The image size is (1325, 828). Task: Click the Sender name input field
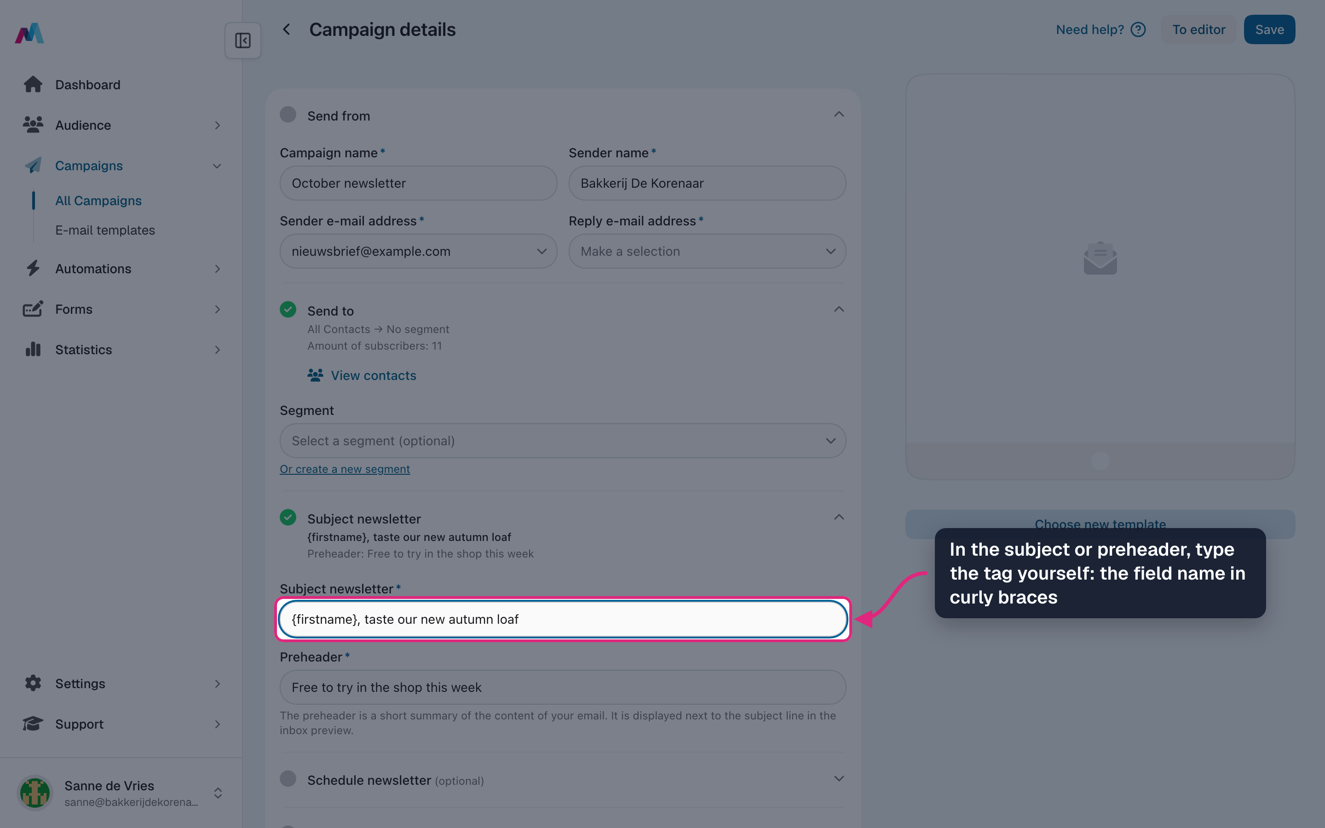pos(708,183)
